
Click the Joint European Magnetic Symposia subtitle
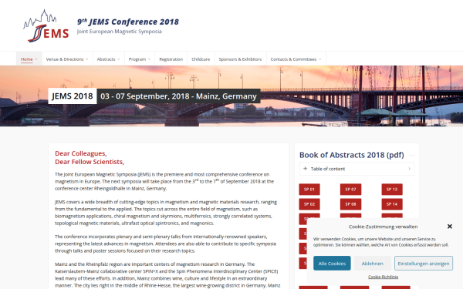point(120,32)
